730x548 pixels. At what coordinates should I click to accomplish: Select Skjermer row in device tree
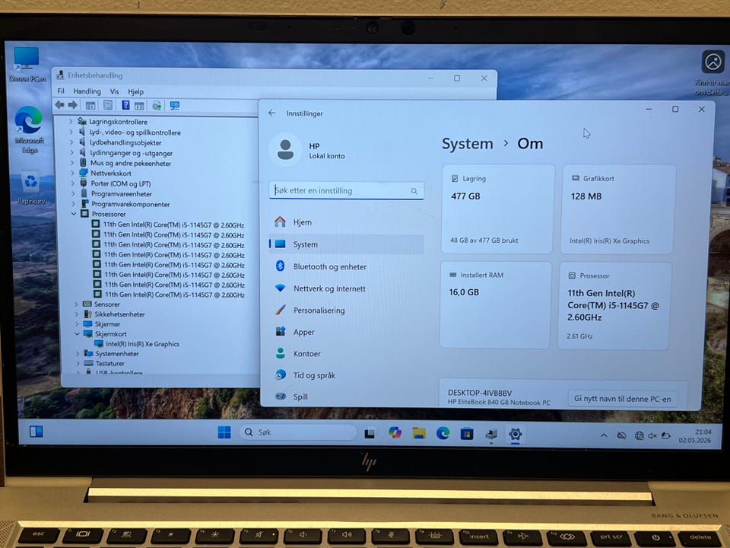pos(107,324)
